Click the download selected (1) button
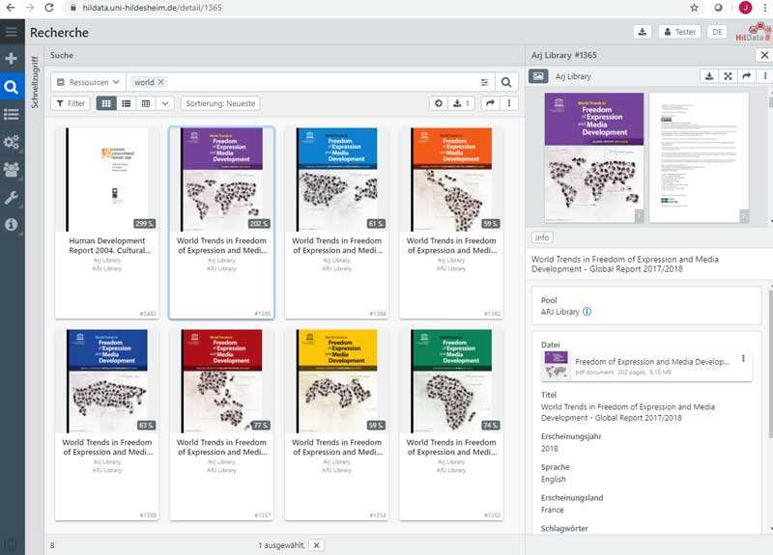The image size is (773, 555). [x=461, y=103]
